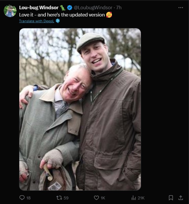Click the blue verified badge
189x204 pixels.
tap(70, 8)
